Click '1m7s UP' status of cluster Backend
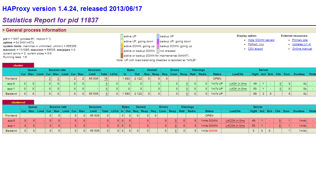 tap(217, 94)
